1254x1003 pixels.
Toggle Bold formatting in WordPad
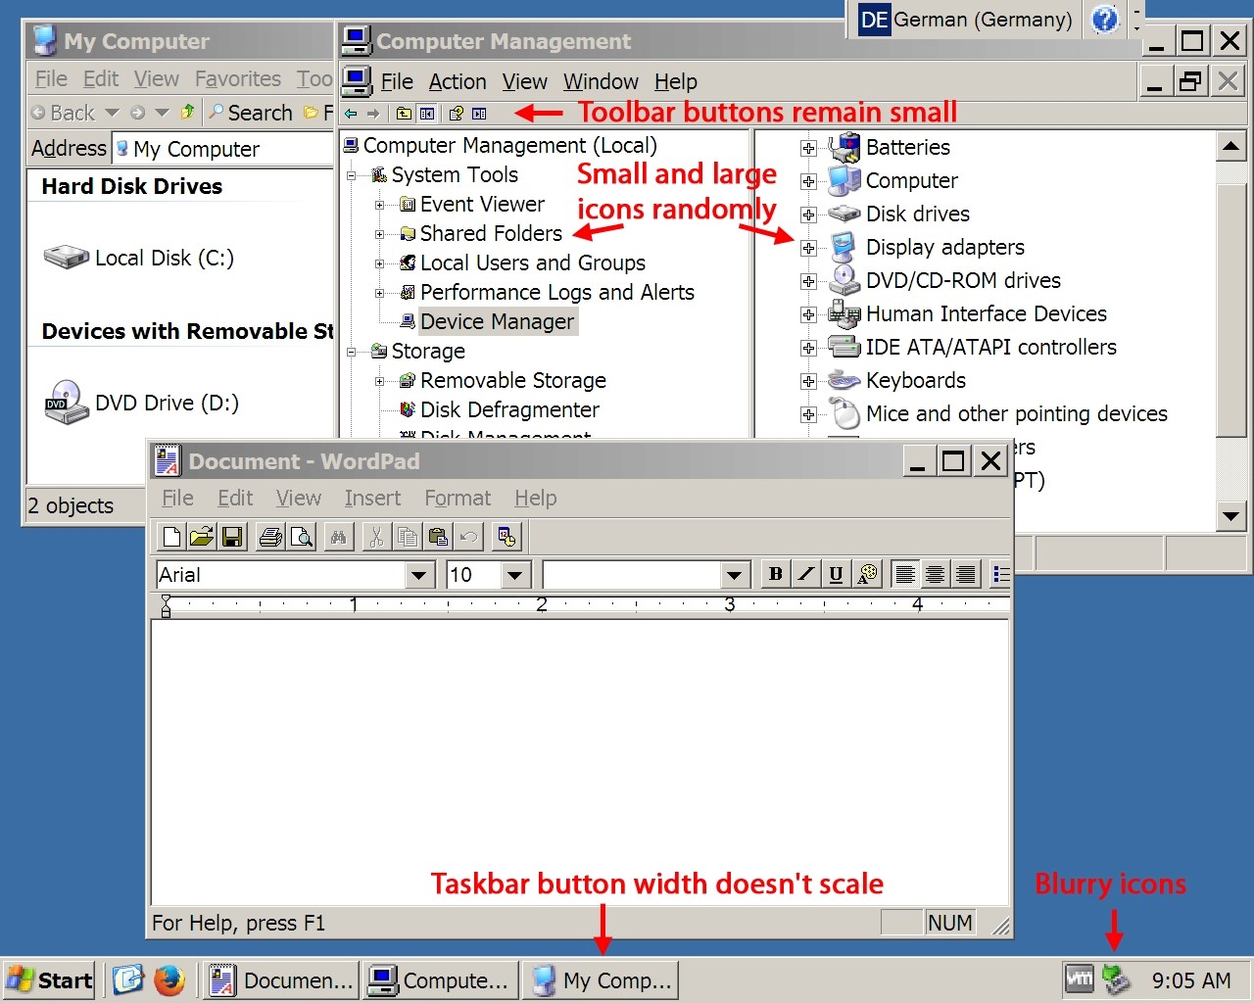point(776,574)
